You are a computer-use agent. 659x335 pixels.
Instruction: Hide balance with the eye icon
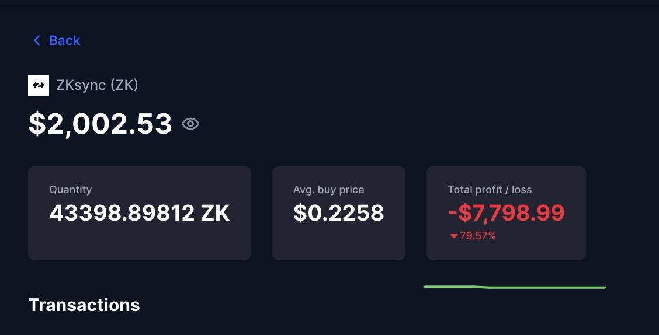(190, 124)
